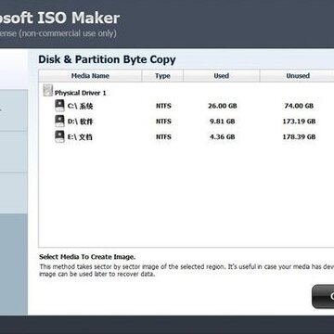The image size is (334, 334).
Task: Sort by Type column header
Action: (162, 76)
